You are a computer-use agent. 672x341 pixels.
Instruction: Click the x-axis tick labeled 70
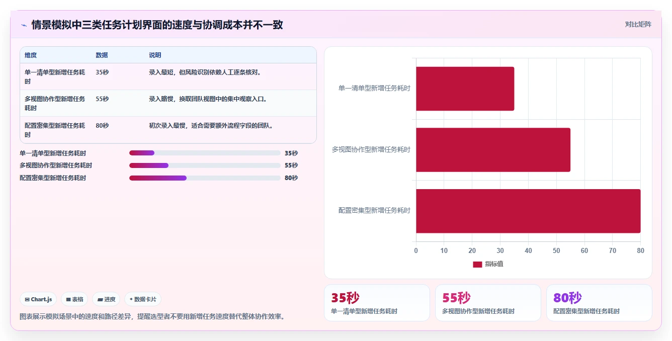[x=612, y=250]
